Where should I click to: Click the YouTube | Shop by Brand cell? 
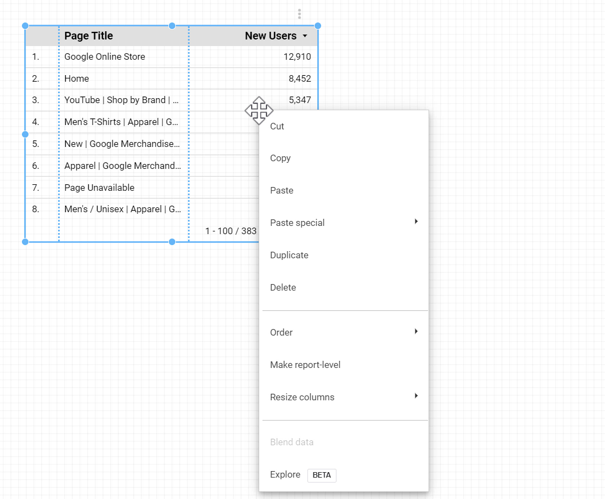pyautogui.click(x=122, y=100)
